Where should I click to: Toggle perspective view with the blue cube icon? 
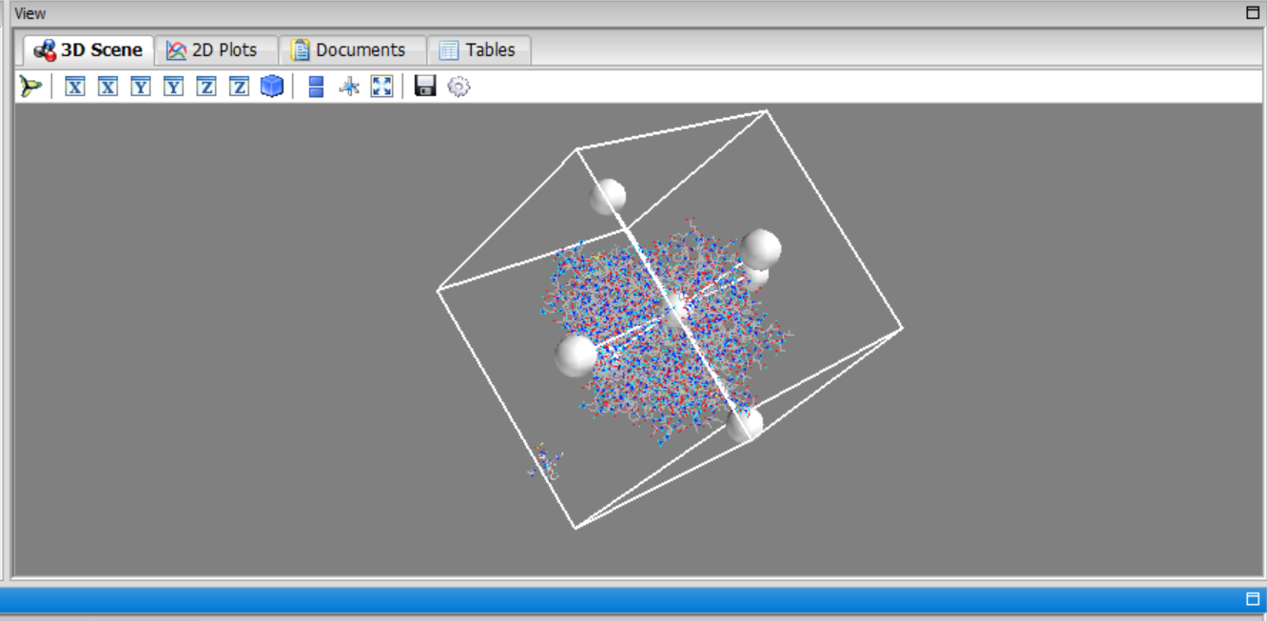(x=273, y=87)
